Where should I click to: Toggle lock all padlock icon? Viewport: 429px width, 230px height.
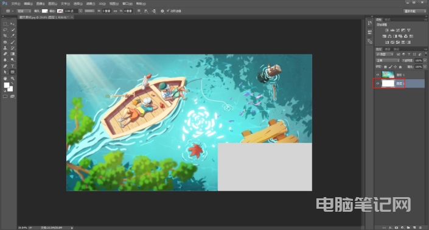click(x=400, y=67)
